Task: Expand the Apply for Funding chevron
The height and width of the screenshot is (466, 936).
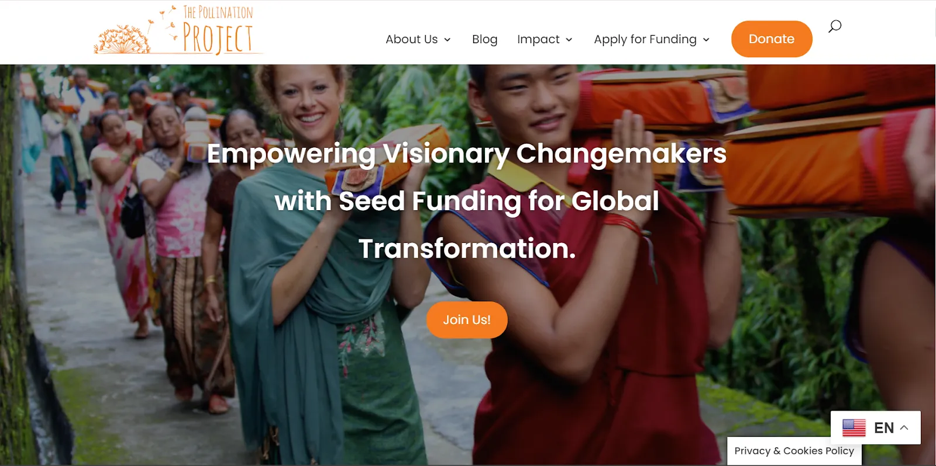Action: pos(706,40)
